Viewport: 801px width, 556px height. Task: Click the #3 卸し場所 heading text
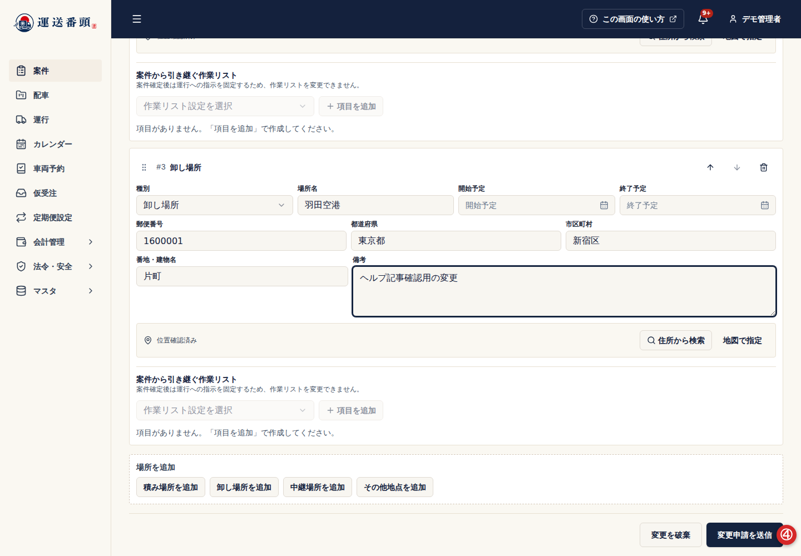pyautogui.click(x=179, y=167)
